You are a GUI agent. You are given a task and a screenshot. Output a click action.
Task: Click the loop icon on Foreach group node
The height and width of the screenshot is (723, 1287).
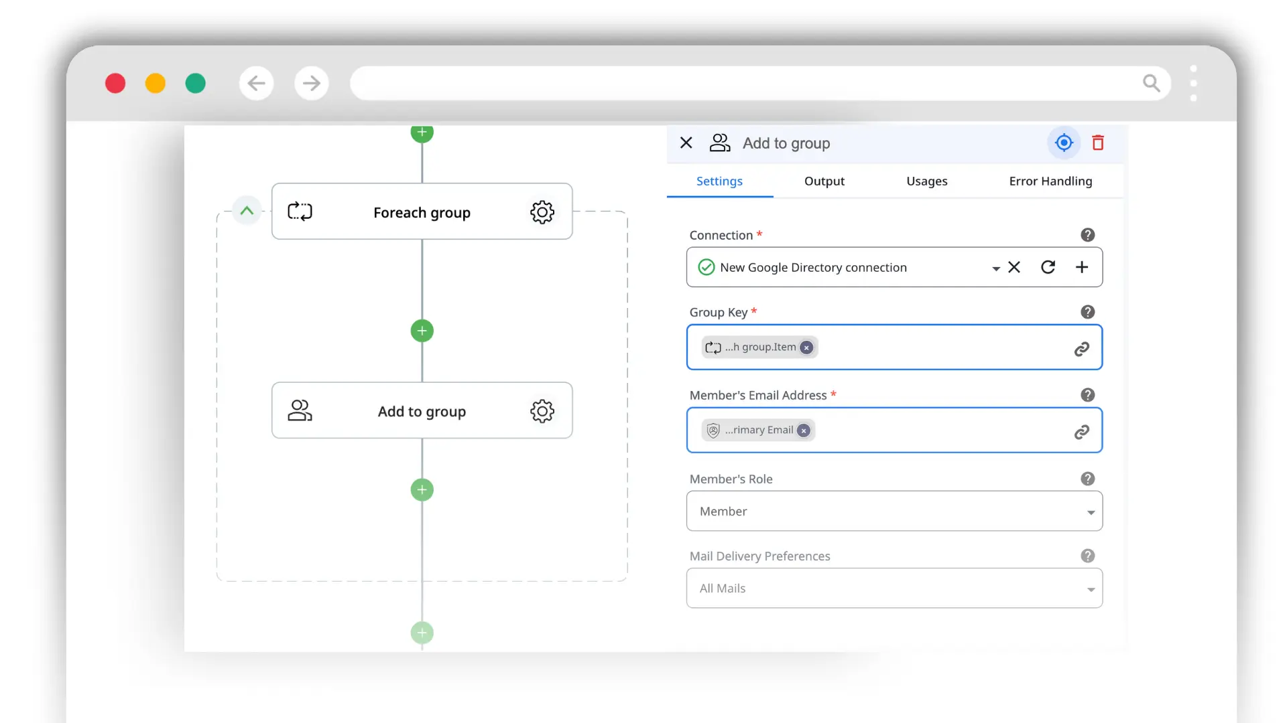pos(300,211)
